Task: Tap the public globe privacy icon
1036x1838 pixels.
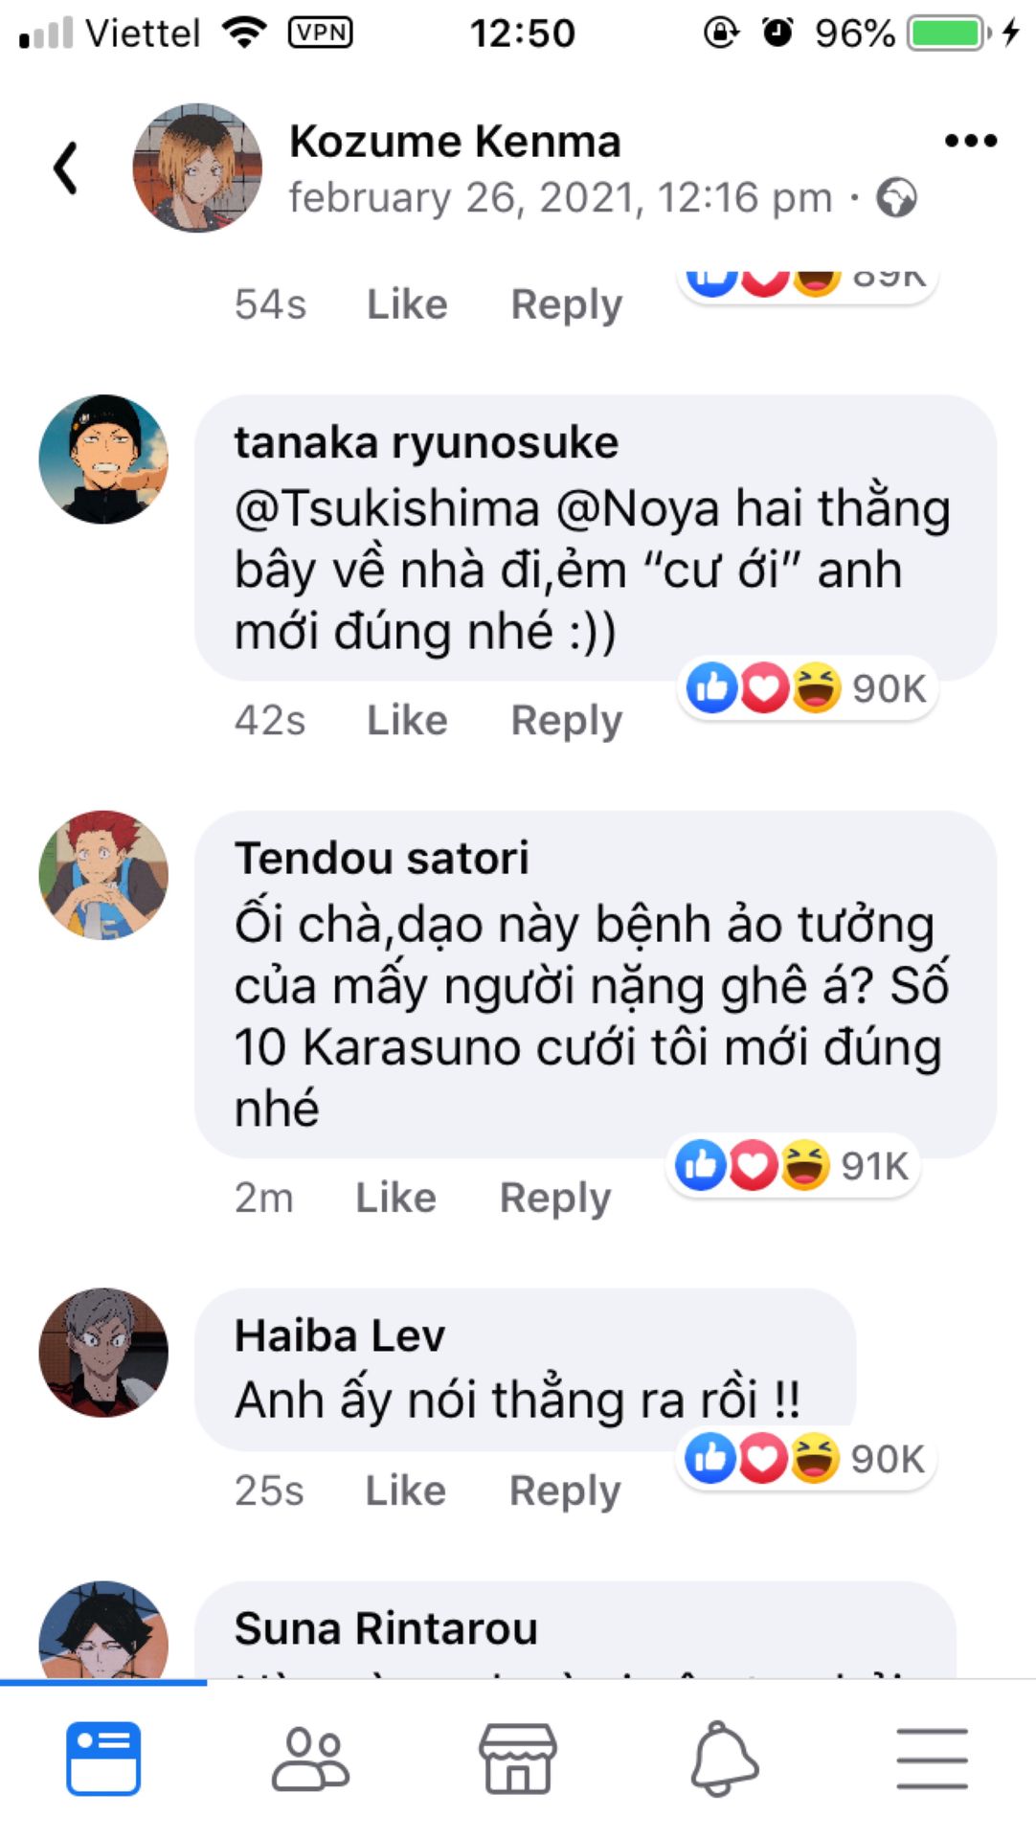Action: pos(897,198)
